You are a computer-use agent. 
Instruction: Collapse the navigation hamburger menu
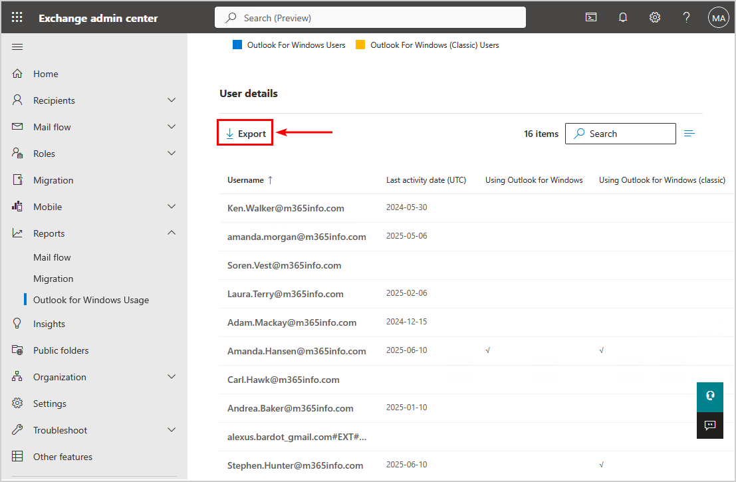[x=17, y=47]
